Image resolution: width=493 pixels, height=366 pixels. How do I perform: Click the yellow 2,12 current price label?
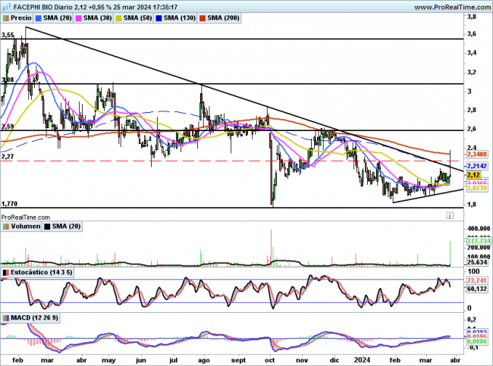tap(474, 175)
